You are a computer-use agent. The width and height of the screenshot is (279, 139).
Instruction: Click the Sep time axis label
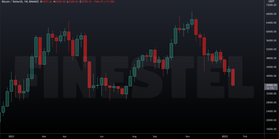(x=155, y=137)
